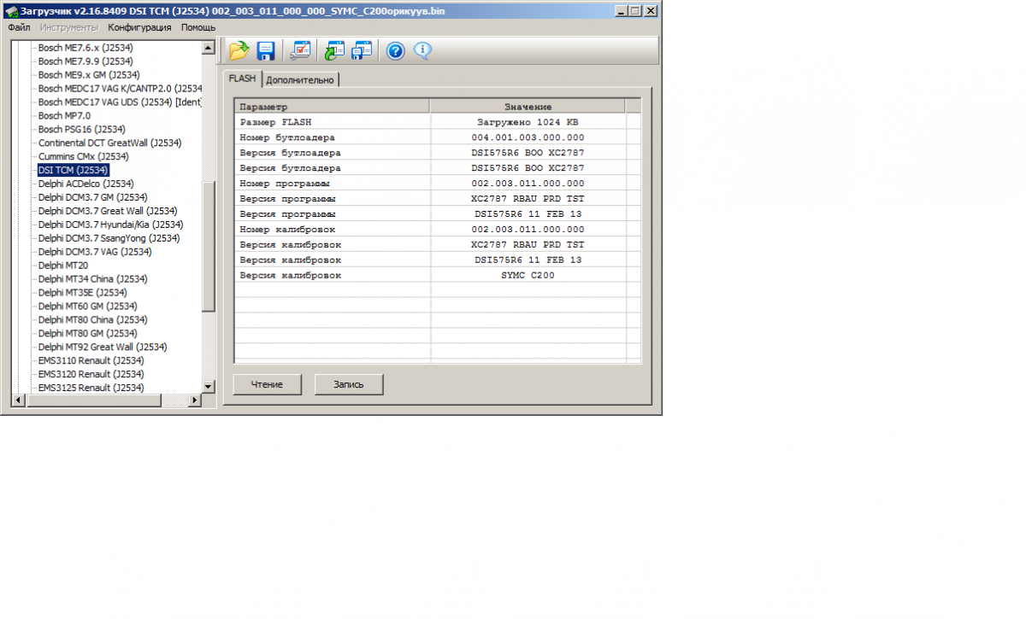
Task: Click the Размер FLASH parameter cell
Action: (332, 121)
